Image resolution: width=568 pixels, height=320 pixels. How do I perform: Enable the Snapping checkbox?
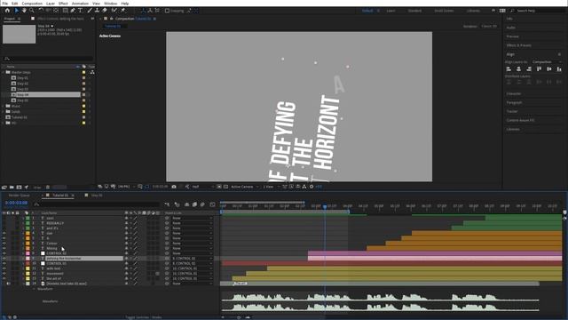coord(167,11)
